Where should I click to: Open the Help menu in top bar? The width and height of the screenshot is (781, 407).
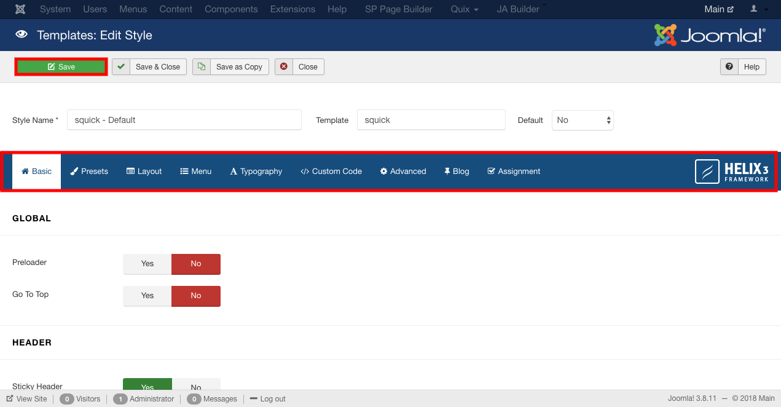click(337, 9)
